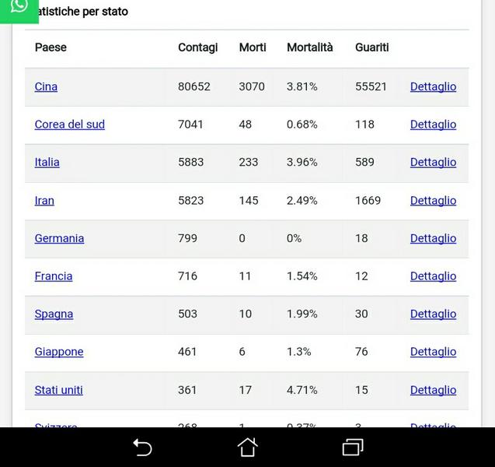Click Dettaglio link for Italia

click(x=433, y=162)
